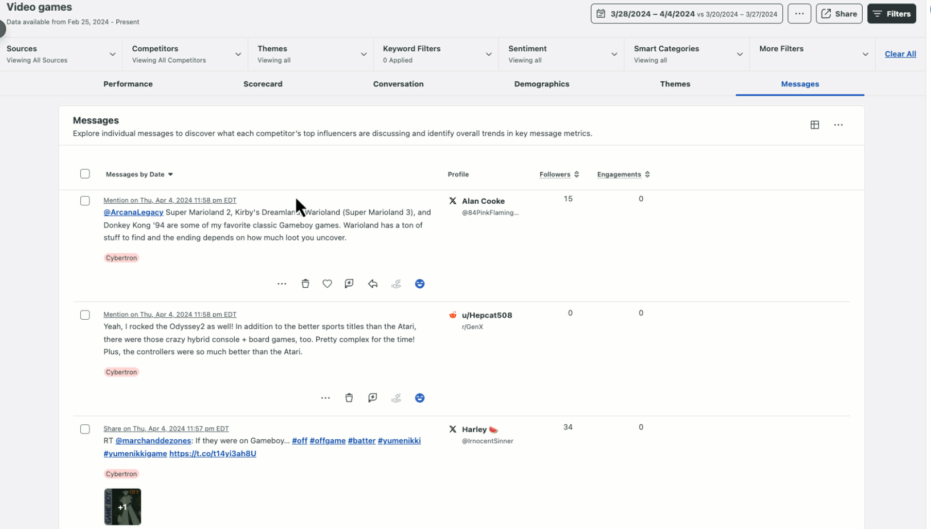Image resolution: width=931 pixels, height=529 pixels.
Task: Check the Alan Cooke message checkbox
Action: [x=85, y=201]
